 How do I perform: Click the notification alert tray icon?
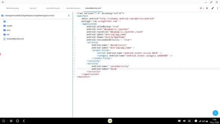click(196, 121)
